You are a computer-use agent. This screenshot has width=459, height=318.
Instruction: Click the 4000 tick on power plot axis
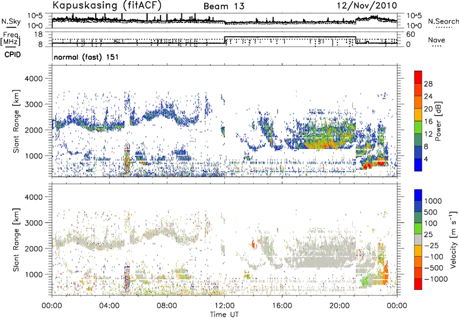point(34,79)
